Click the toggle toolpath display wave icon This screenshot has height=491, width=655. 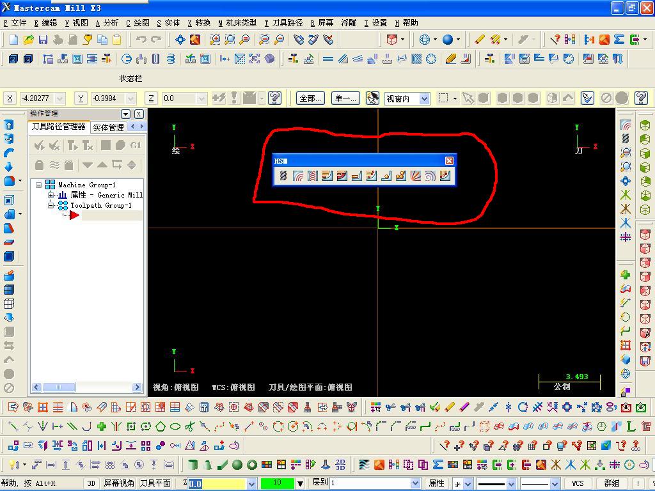[x=54, y=165]
